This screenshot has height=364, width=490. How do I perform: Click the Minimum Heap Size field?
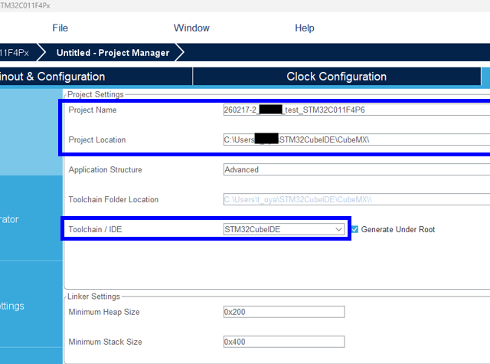click(283, 312)
